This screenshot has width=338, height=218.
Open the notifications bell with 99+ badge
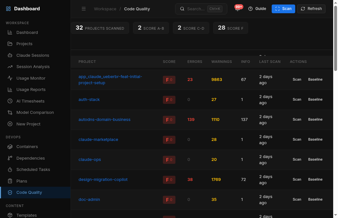coord(238,9)
